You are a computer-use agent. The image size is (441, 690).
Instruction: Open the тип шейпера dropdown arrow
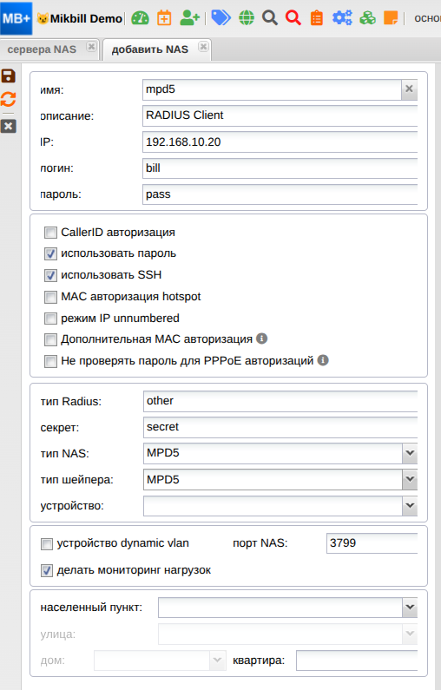(x=410, y=479)
